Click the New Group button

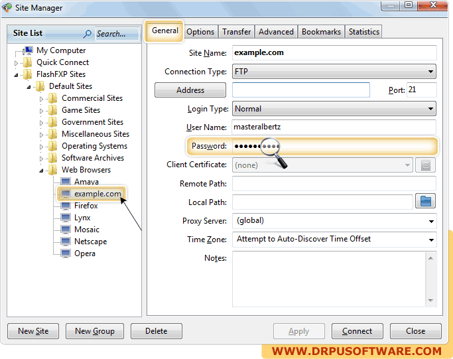tap(95, 331)
